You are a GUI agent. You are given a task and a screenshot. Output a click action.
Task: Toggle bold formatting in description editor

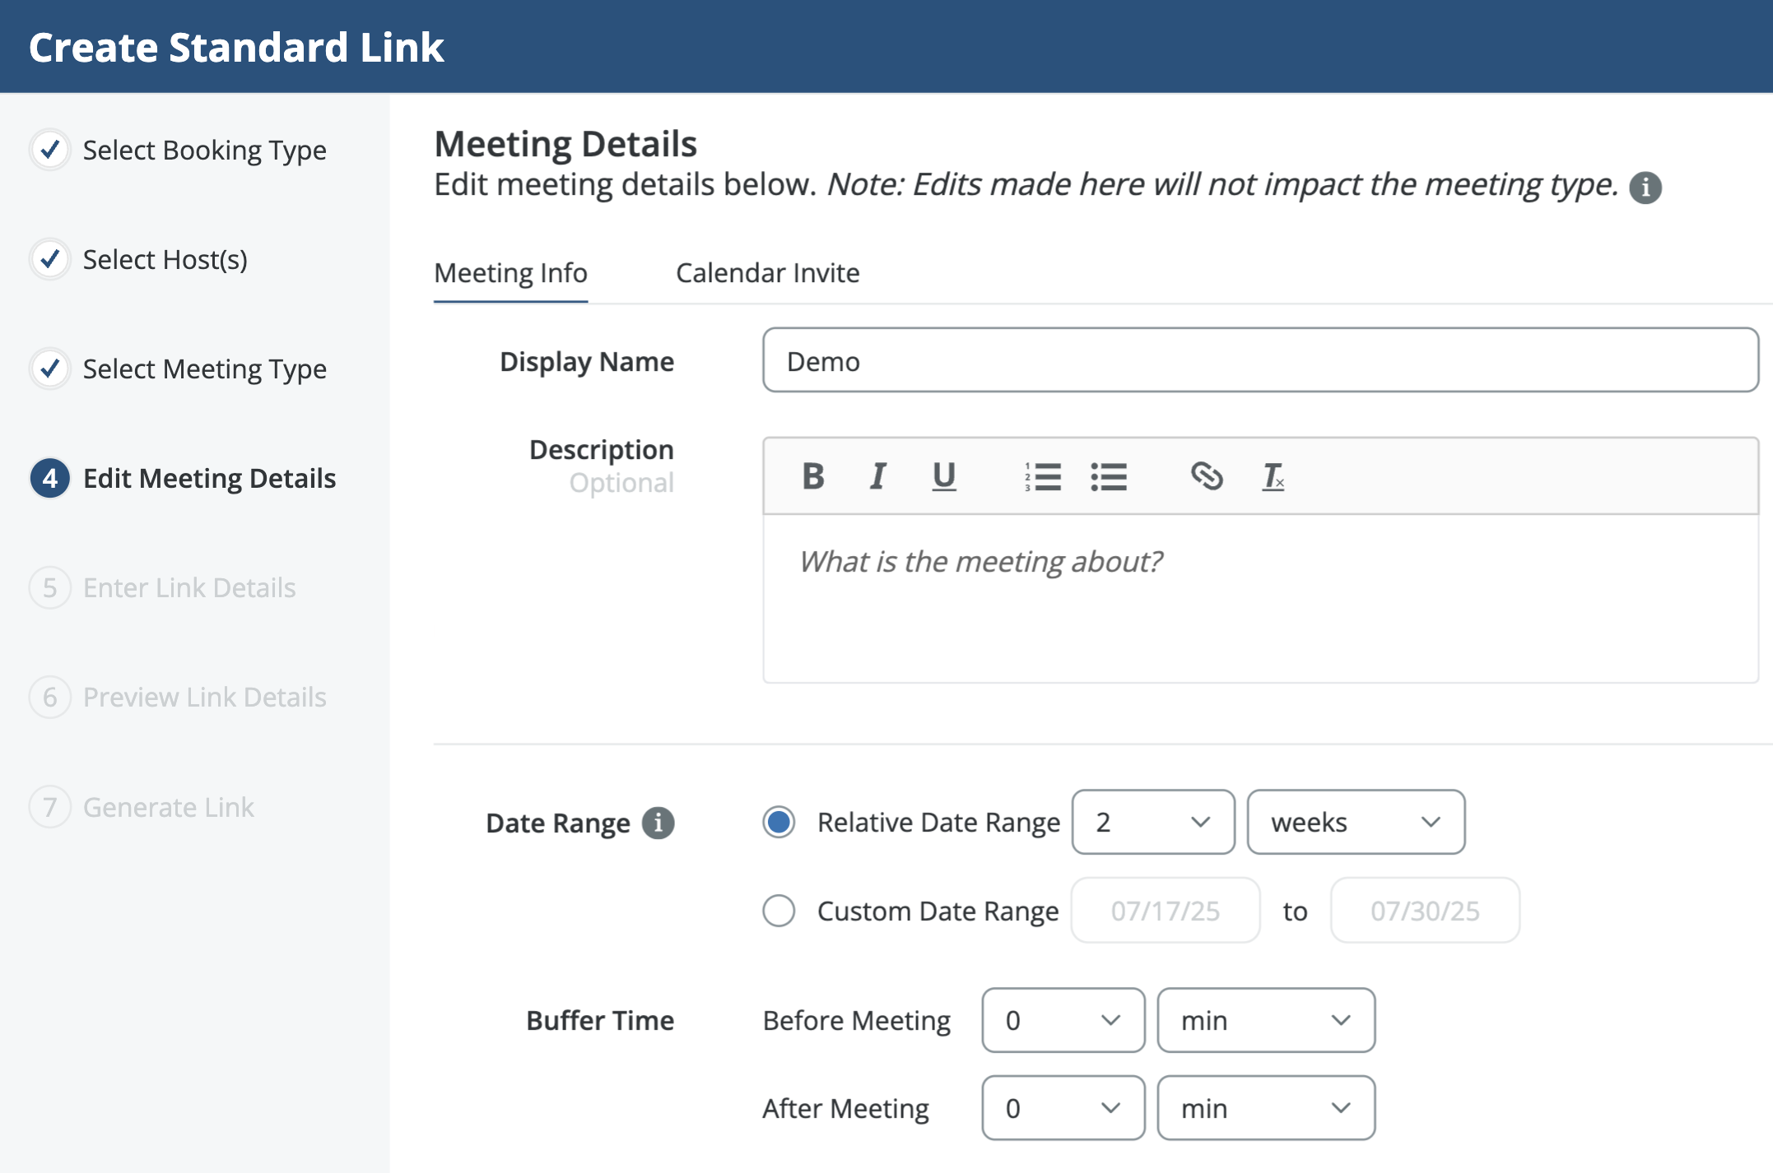pos(812,476)
